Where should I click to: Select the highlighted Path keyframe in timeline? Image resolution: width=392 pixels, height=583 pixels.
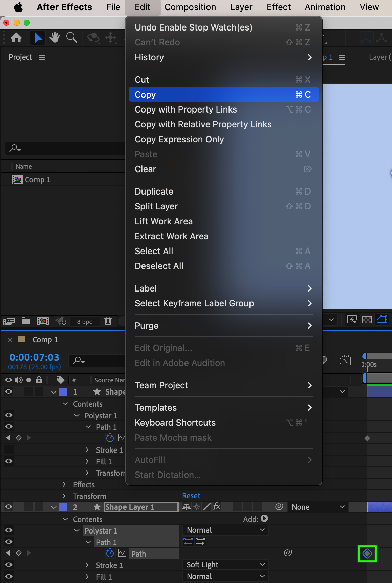tap(367, 554)
